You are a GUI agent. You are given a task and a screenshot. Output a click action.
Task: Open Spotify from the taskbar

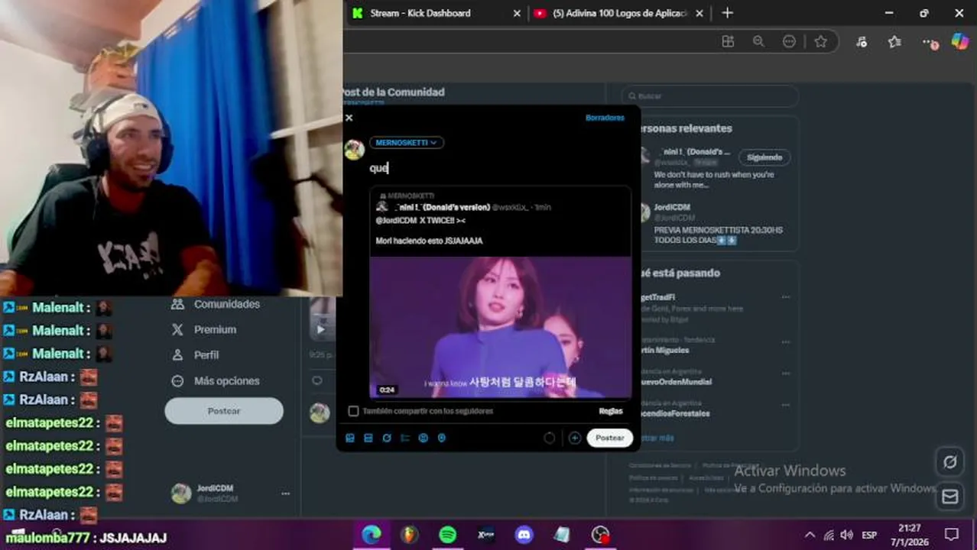coord(448,535)
